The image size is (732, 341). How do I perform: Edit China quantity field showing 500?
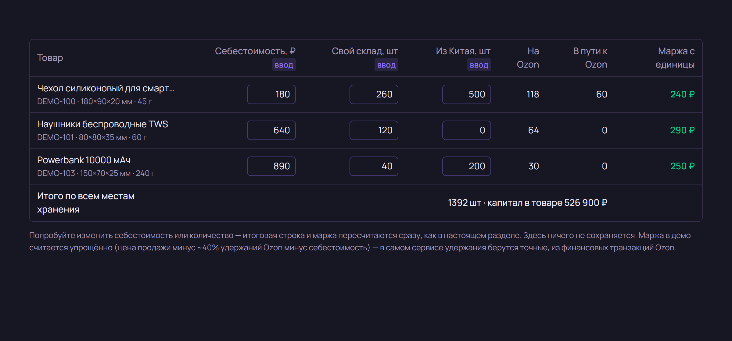pos(466,94)
